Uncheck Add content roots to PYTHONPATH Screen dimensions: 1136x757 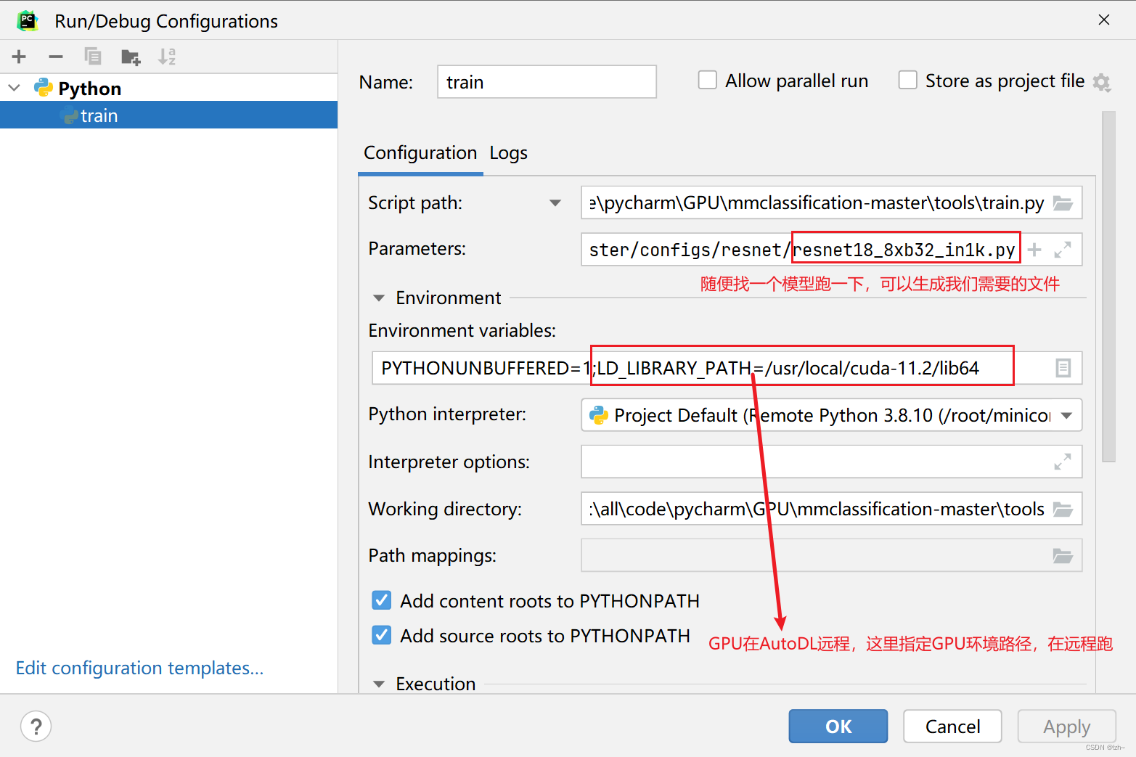[382, 600]
